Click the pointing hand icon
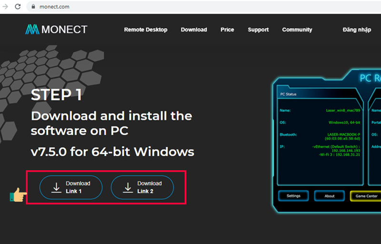 click(18, 195)
